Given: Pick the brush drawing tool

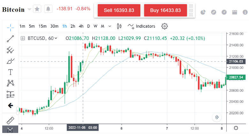Looking at the screenshot, I should point(11,61).
